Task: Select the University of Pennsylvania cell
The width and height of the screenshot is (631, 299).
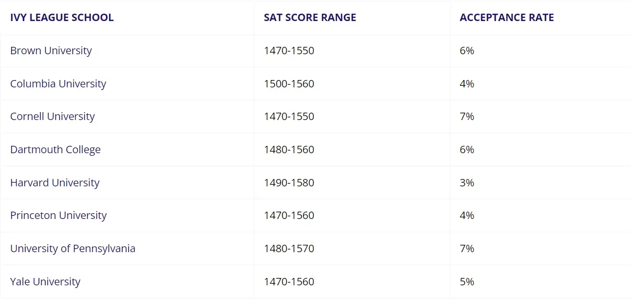Action: pyautogui.click(x=73, y=248)
